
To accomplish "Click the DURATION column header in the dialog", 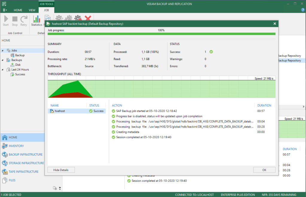I will coord(264,105).
